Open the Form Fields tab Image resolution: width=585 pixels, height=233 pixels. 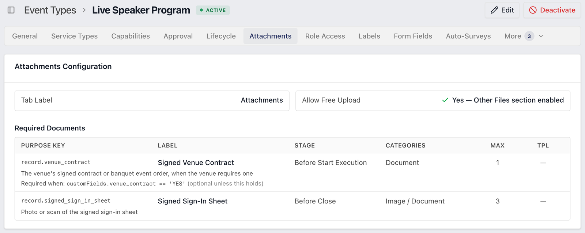[413, 36]
